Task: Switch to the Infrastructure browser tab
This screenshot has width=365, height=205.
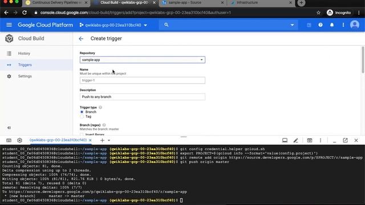Action: click(247, 3)
